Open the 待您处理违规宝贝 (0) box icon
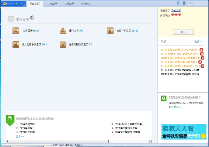Viewport: 209px width, 147px height. click(x=63, y=44)
